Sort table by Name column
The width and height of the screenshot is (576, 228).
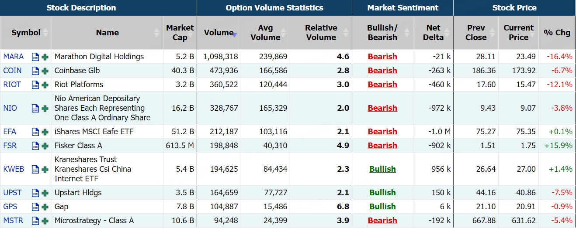108,33
